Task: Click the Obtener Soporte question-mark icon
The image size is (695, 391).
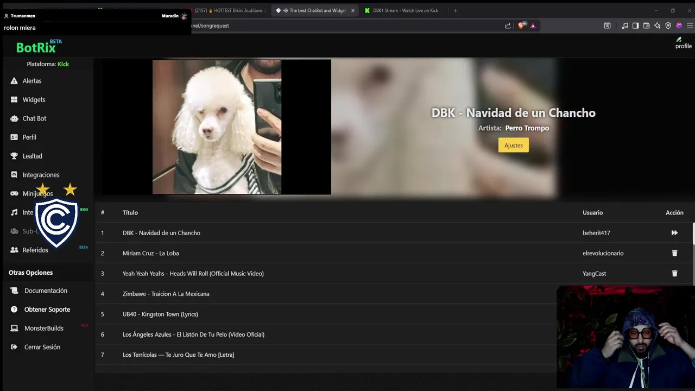Action: click(x=14, y=310)
